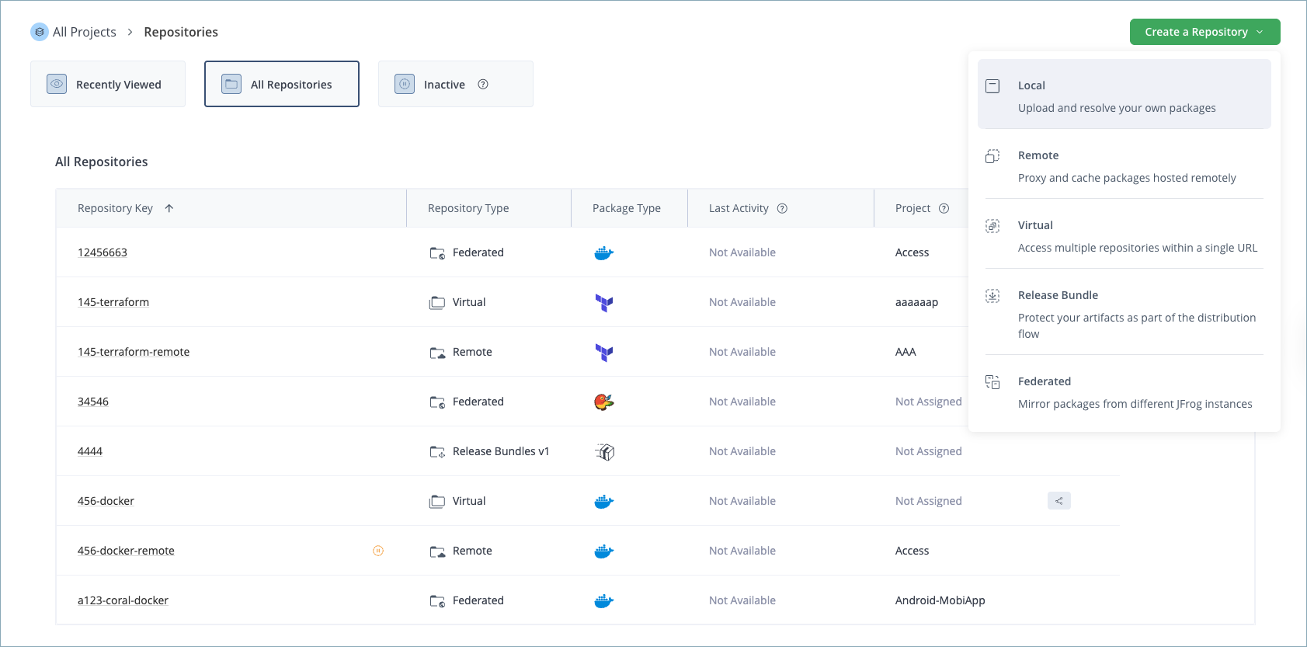This screenshot has height=647, width=1307.
Task: Open repository 12456663
Action: [x=103, y=252]
